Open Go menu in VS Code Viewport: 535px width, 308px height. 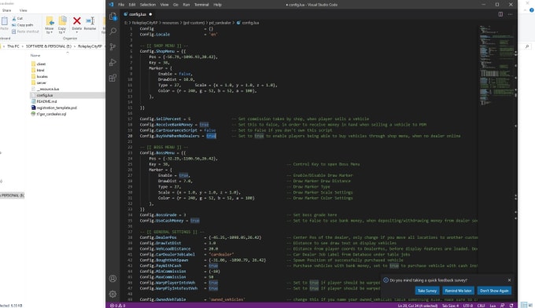coord(175,5)
